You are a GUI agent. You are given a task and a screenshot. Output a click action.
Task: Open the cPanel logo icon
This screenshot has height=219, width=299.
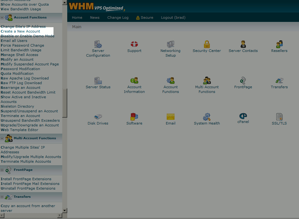coord(243,116)
